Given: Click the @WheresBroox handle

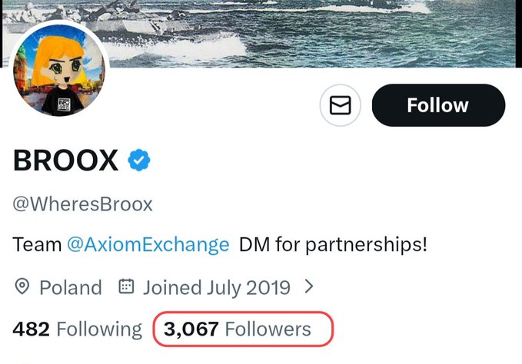Looking at the screenshot, I should click(x=83, y=204).
